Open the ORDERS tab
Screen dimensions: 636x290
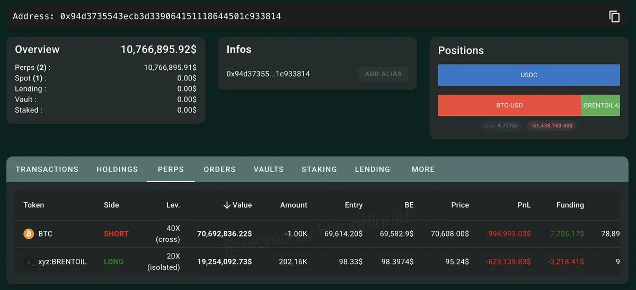tap(219, 169)
